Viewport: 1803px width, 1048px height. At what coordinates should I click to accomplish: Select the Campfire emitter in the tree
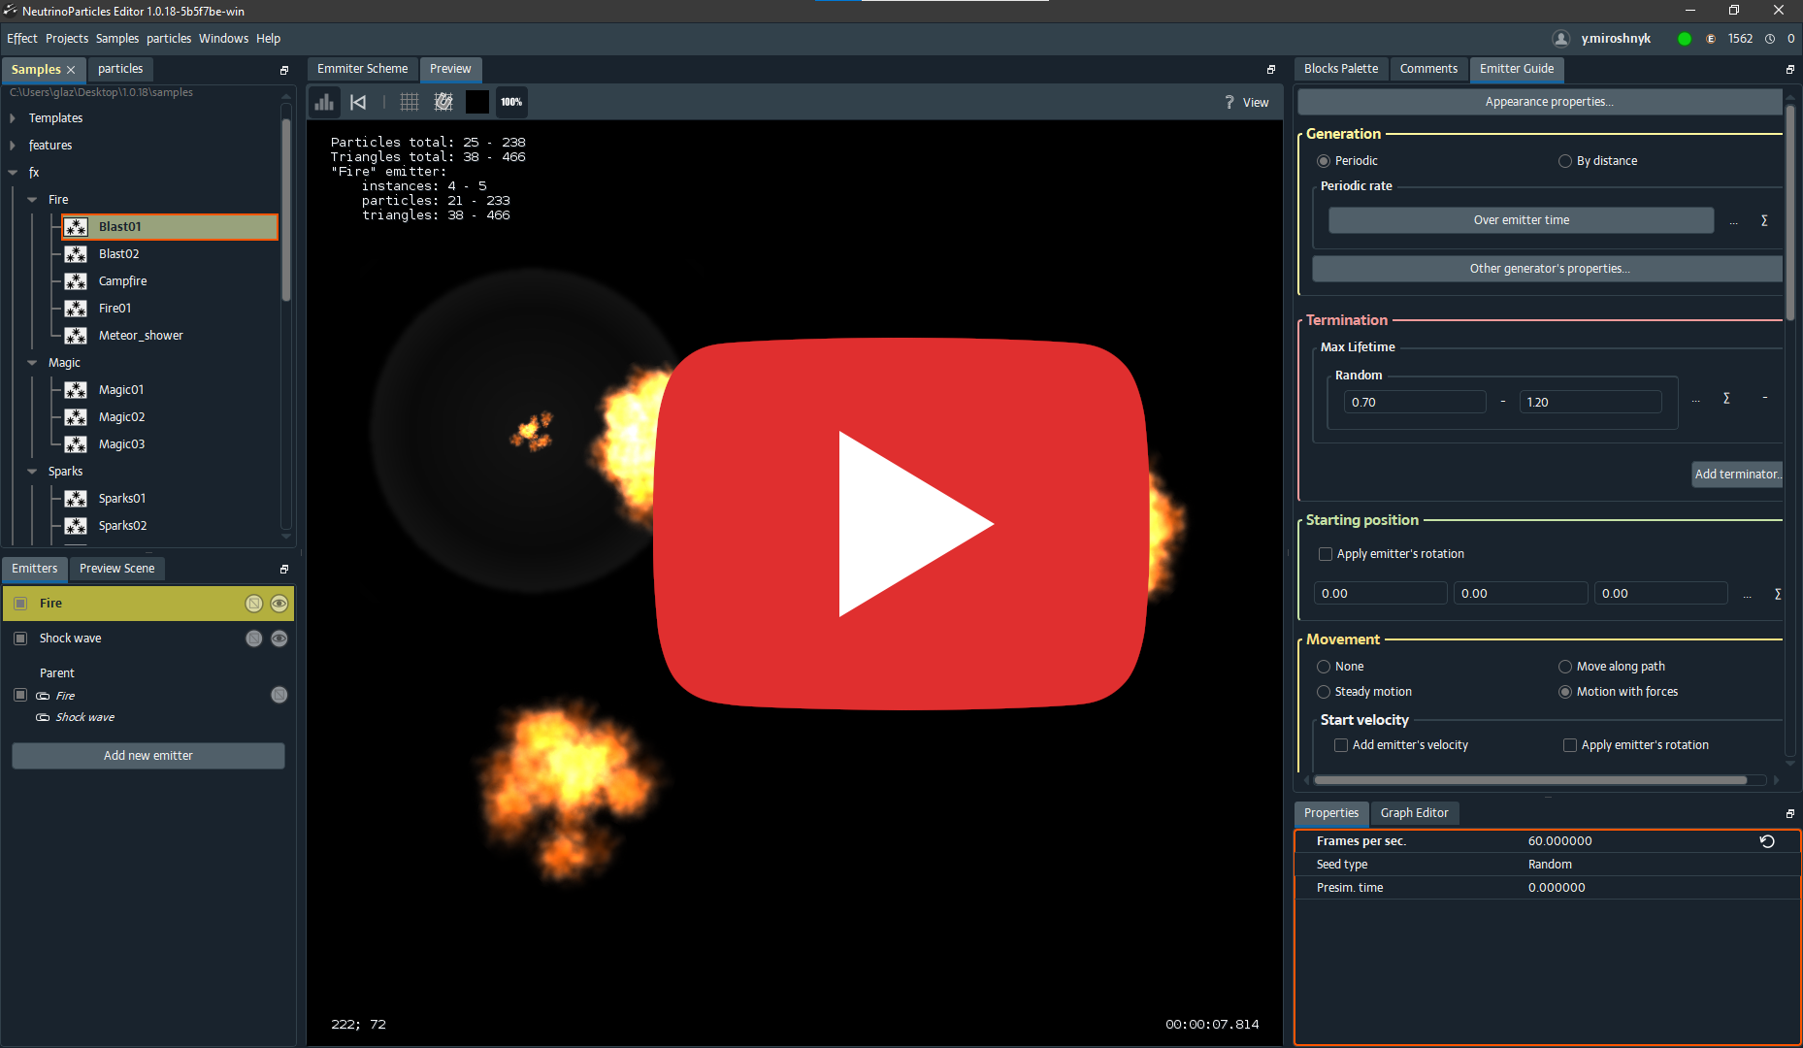coord(123,280)
